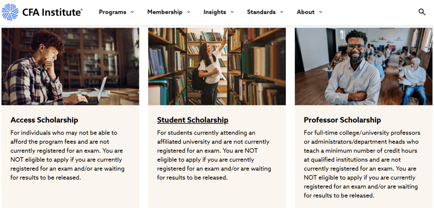Click the Access Scholarship heading
Screen dimensions: 434x208
(44, 120)
